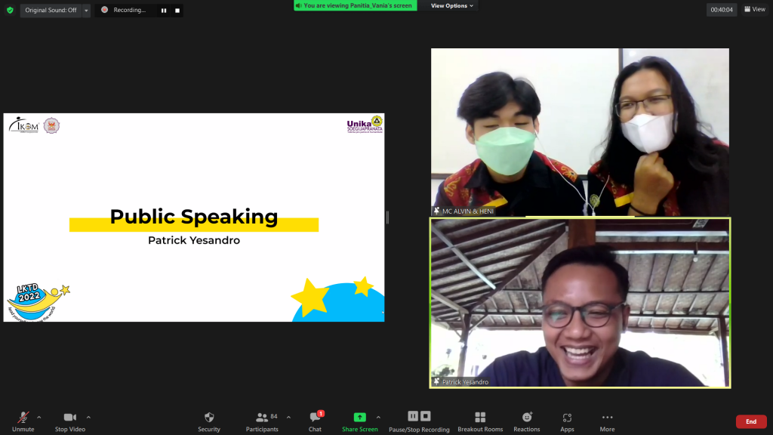The height and width of the screenshot is (435, 773).
Task: Click the shared Public Speaking slide
Action: pyautogui.click(x=194, y=217)
